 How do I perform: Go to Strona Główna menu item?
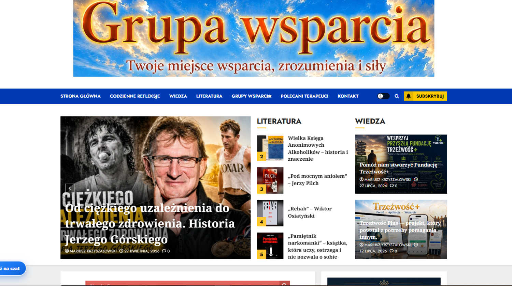(81, 96)
